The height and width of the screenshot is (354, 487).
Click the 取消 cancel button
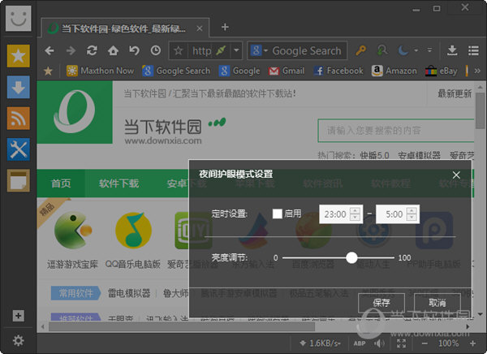[x=437, y=303]
